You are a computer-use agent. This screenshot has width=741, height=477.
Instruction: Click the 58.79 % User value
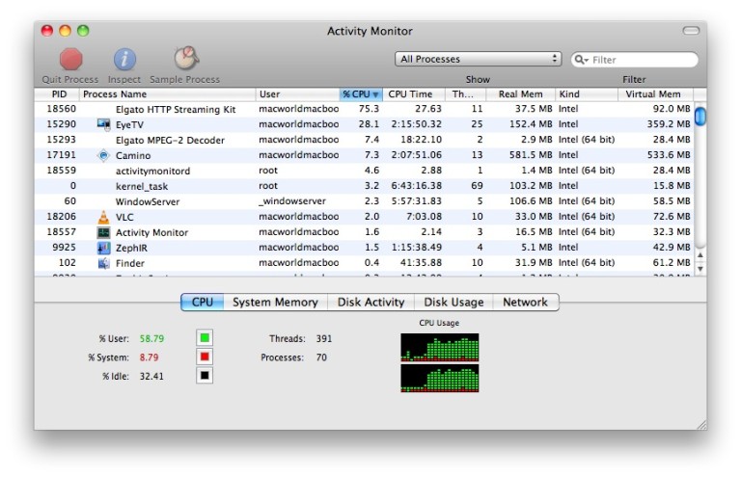151,339
